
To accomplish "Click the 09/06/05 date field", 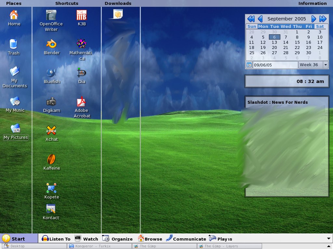I will click(275, 65).
